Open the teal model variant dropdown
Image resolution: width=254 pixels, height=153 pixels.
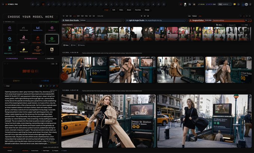[x=10, y=53]
